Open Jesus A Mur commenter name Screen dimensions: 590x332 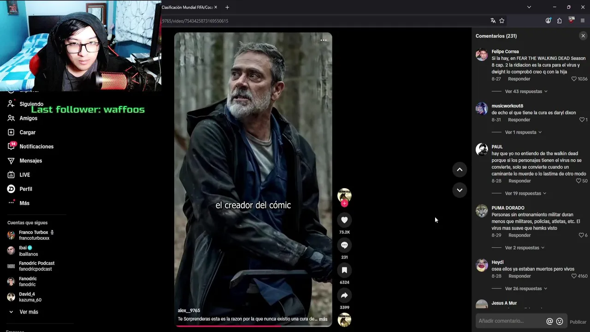[504, 303]
